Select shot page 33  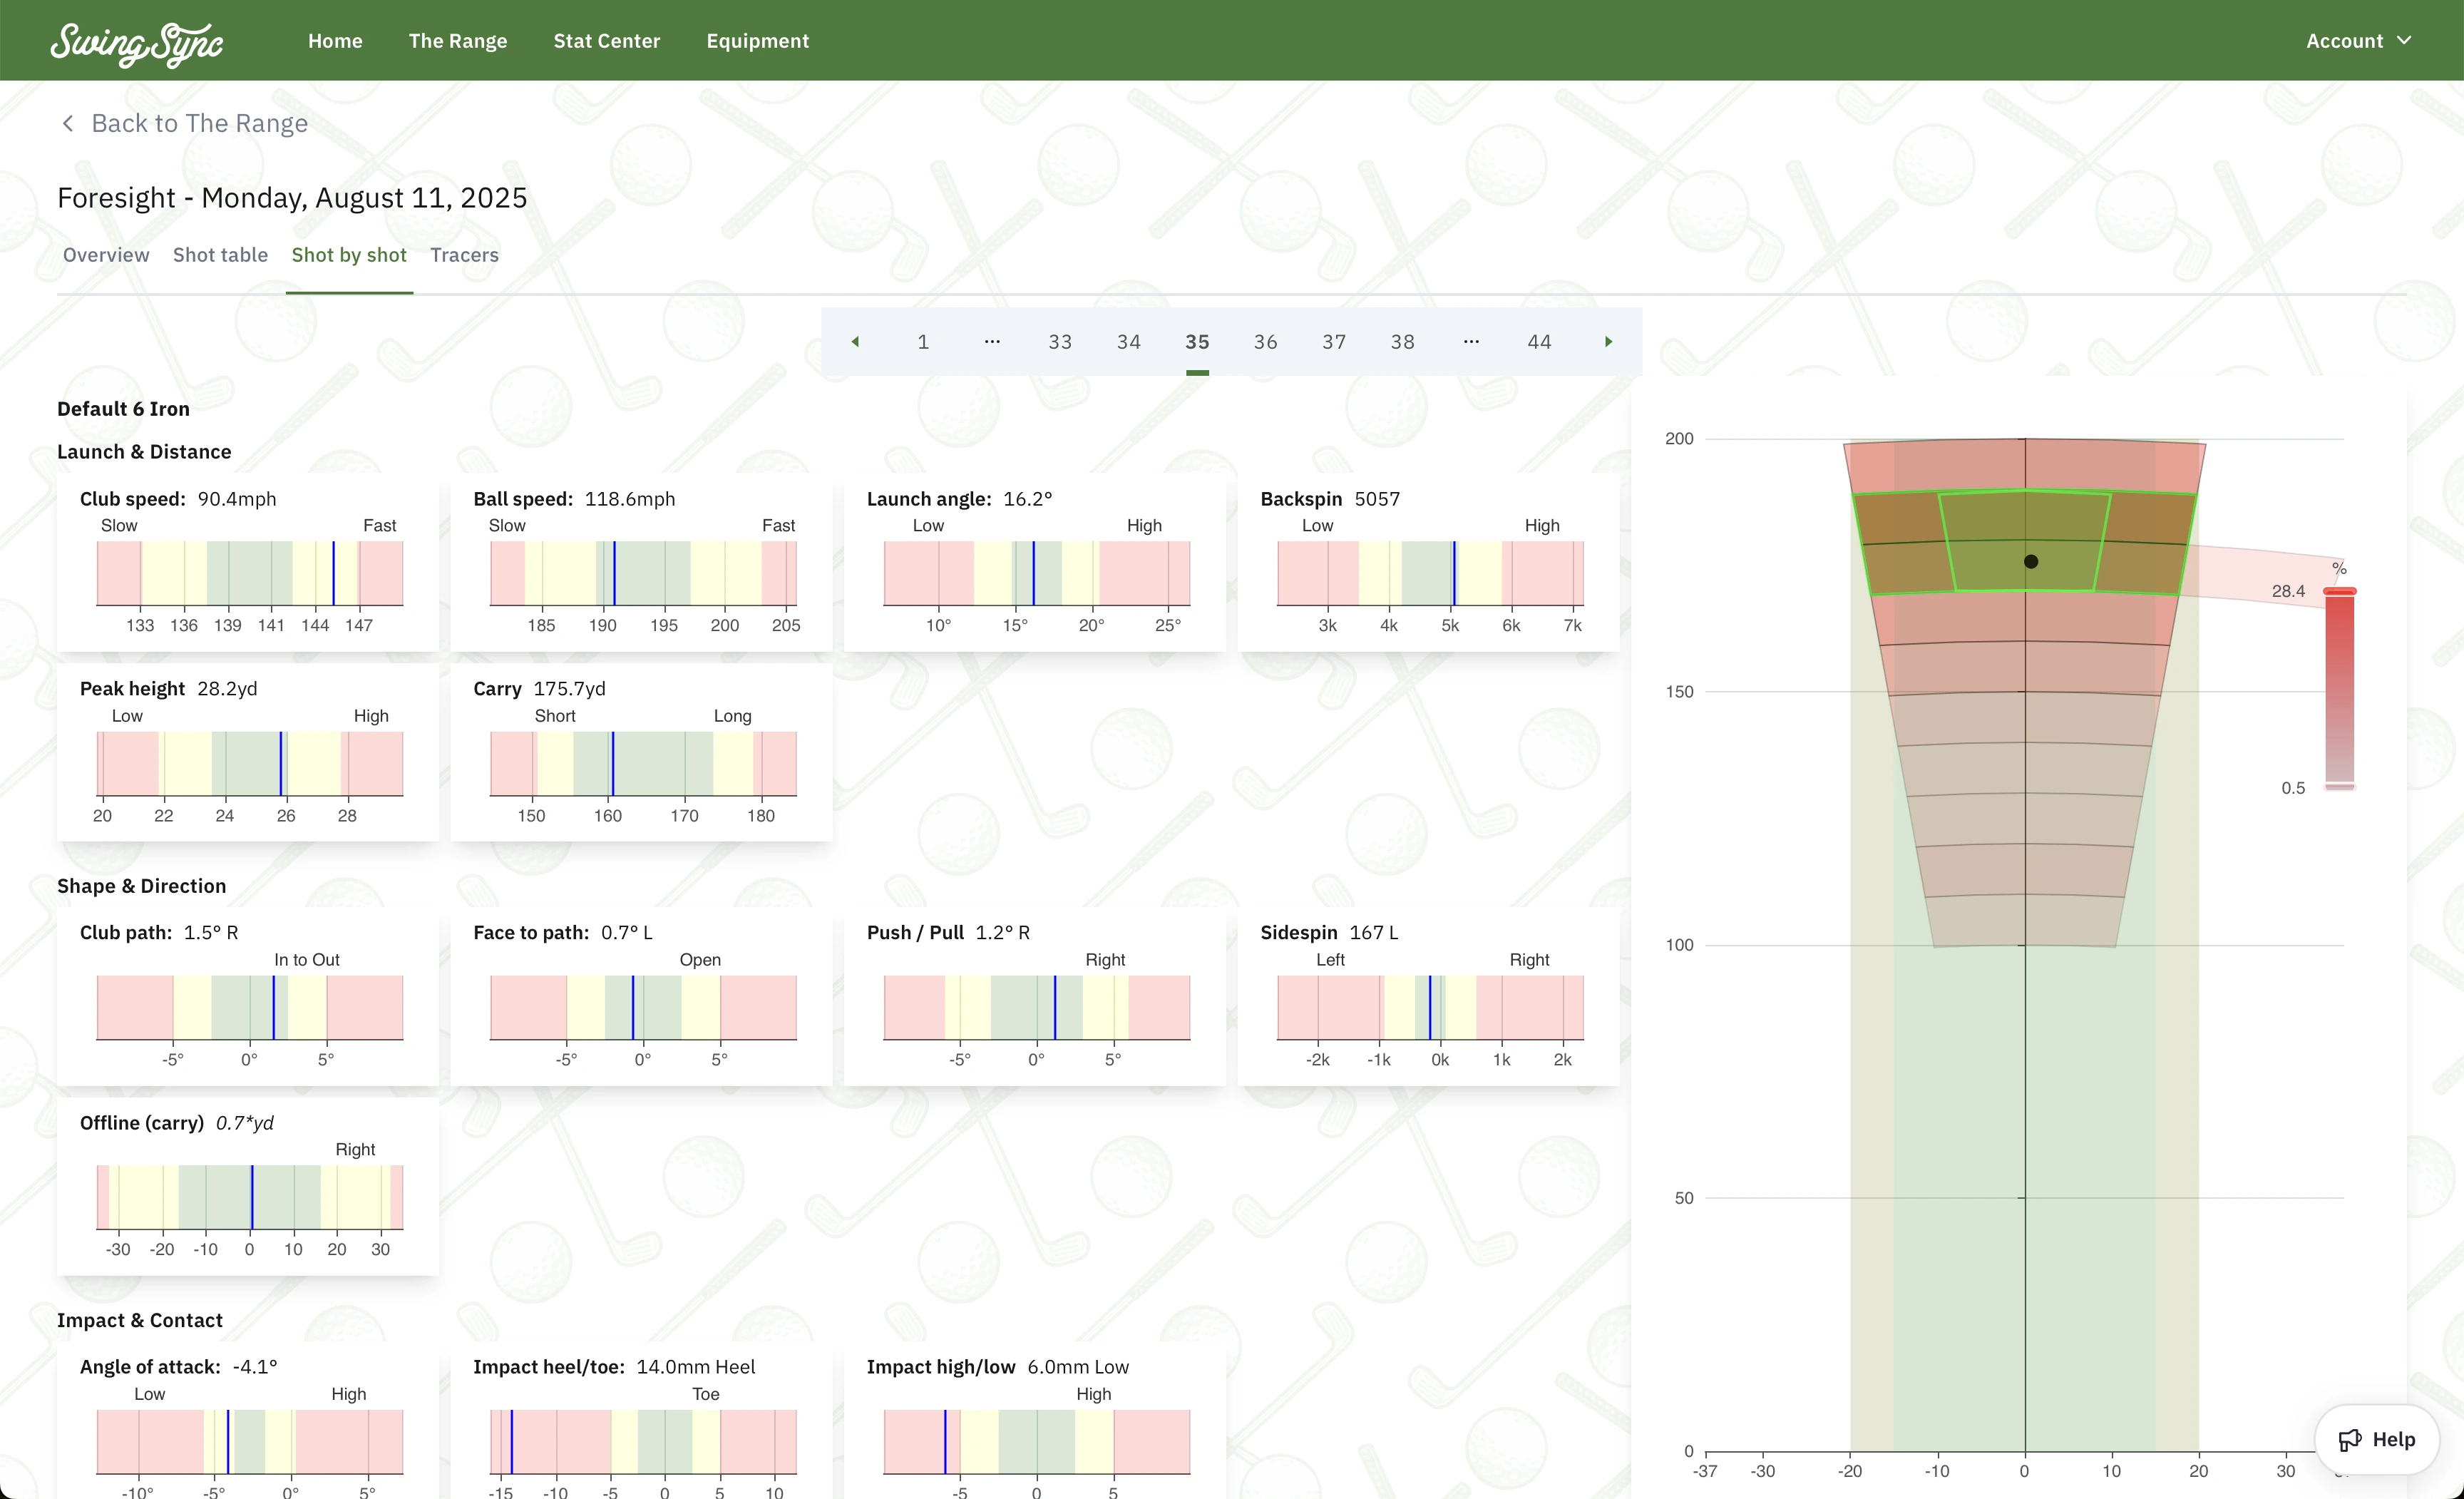point(1060,341)
